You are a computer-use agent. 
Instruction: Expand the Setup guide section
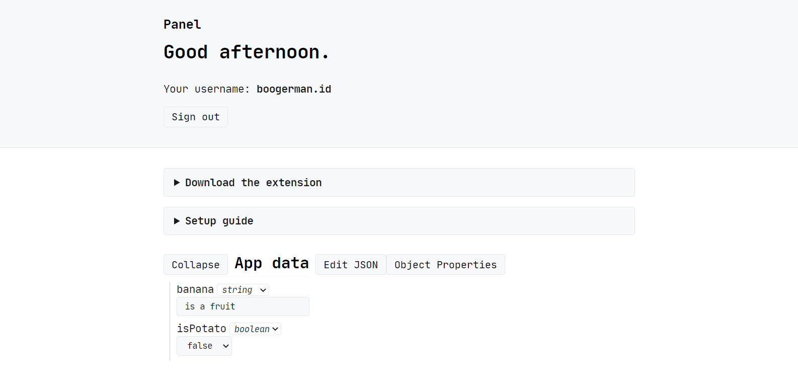pos(219,220)
